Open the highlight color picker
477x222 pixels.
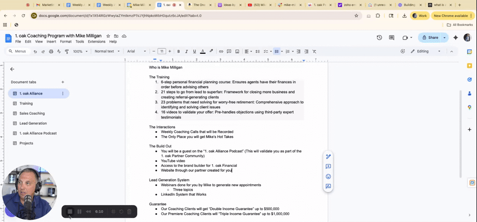pos(211,51)
